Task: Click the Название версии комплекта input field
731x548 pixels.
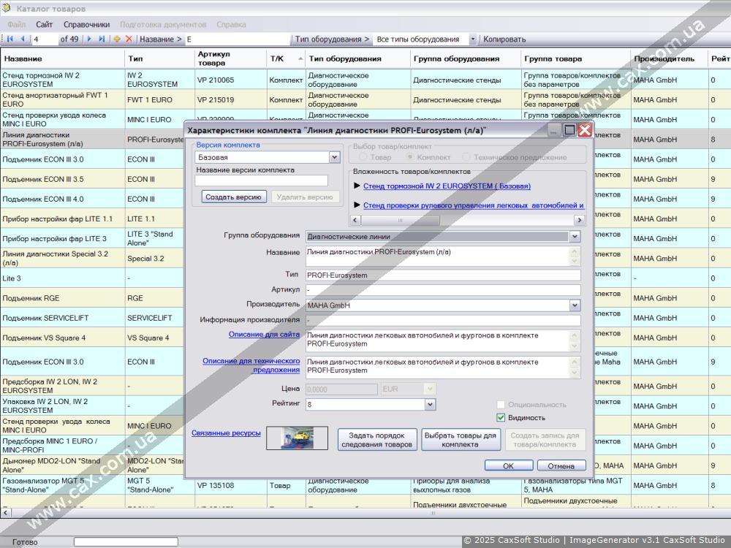Action: (x=261, y=180)
